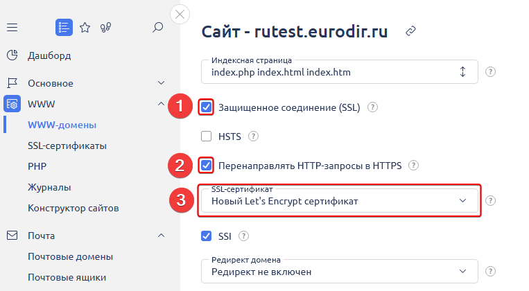529x291 pixels.
Task: Select the list view menu icon
Action: coord(64,28)
